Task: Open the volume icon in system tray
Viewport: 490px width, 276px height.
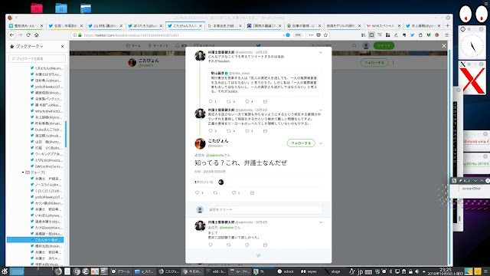Action: point(417,271)
